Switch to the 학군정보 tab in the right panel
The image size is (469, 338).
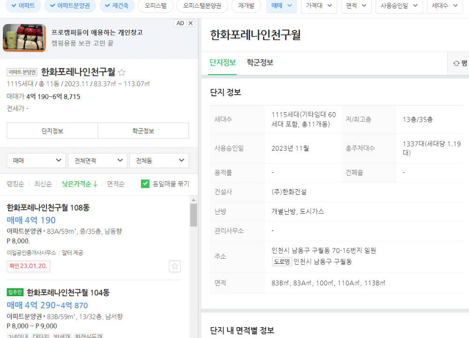point(260,62)
